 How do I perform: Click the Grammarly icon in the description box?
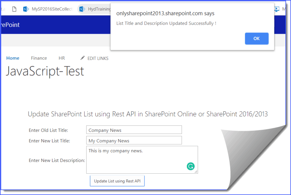click(x=191, y=166)
